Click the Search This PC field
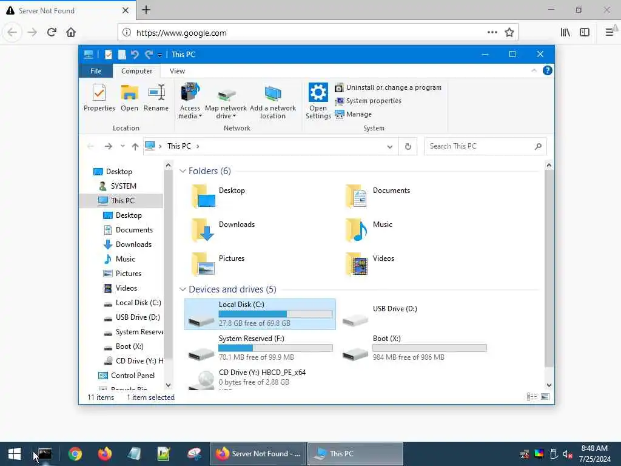 485,146
